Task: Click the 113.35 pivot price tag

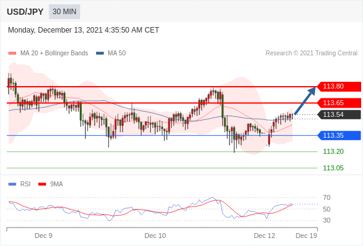Action: click(x=339, y=135)
